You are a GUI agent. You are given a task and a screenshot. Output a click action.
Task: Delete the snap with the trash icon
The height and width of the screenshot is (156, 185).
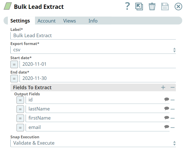click(152, 7)
